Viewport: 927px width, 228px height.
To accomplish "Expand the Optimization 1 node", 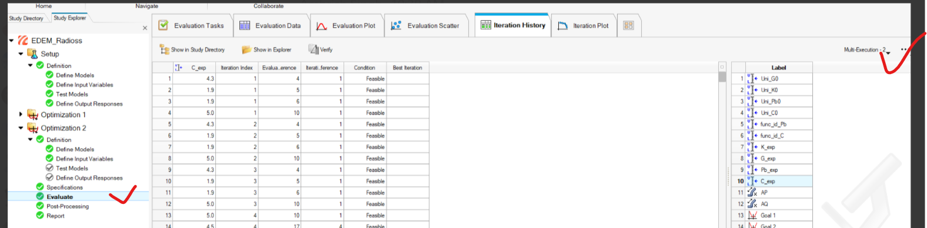I will [21, 115].
